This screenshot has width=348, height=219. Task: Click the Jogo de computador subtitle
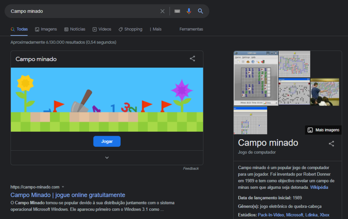257,152
